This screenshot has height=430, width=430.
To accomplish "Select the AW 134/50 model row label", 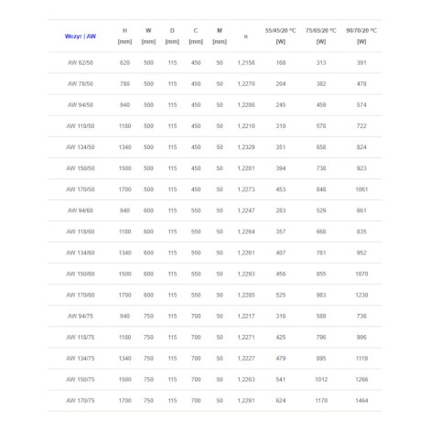I will click(x=81, y=147).
